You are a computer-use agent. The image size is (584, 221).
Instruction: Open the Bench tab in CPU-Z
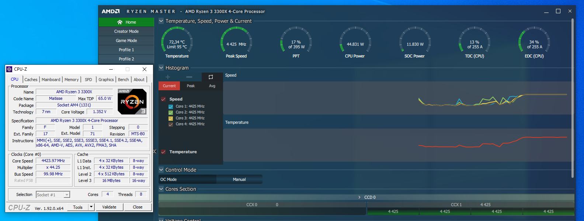click(124, 80)
